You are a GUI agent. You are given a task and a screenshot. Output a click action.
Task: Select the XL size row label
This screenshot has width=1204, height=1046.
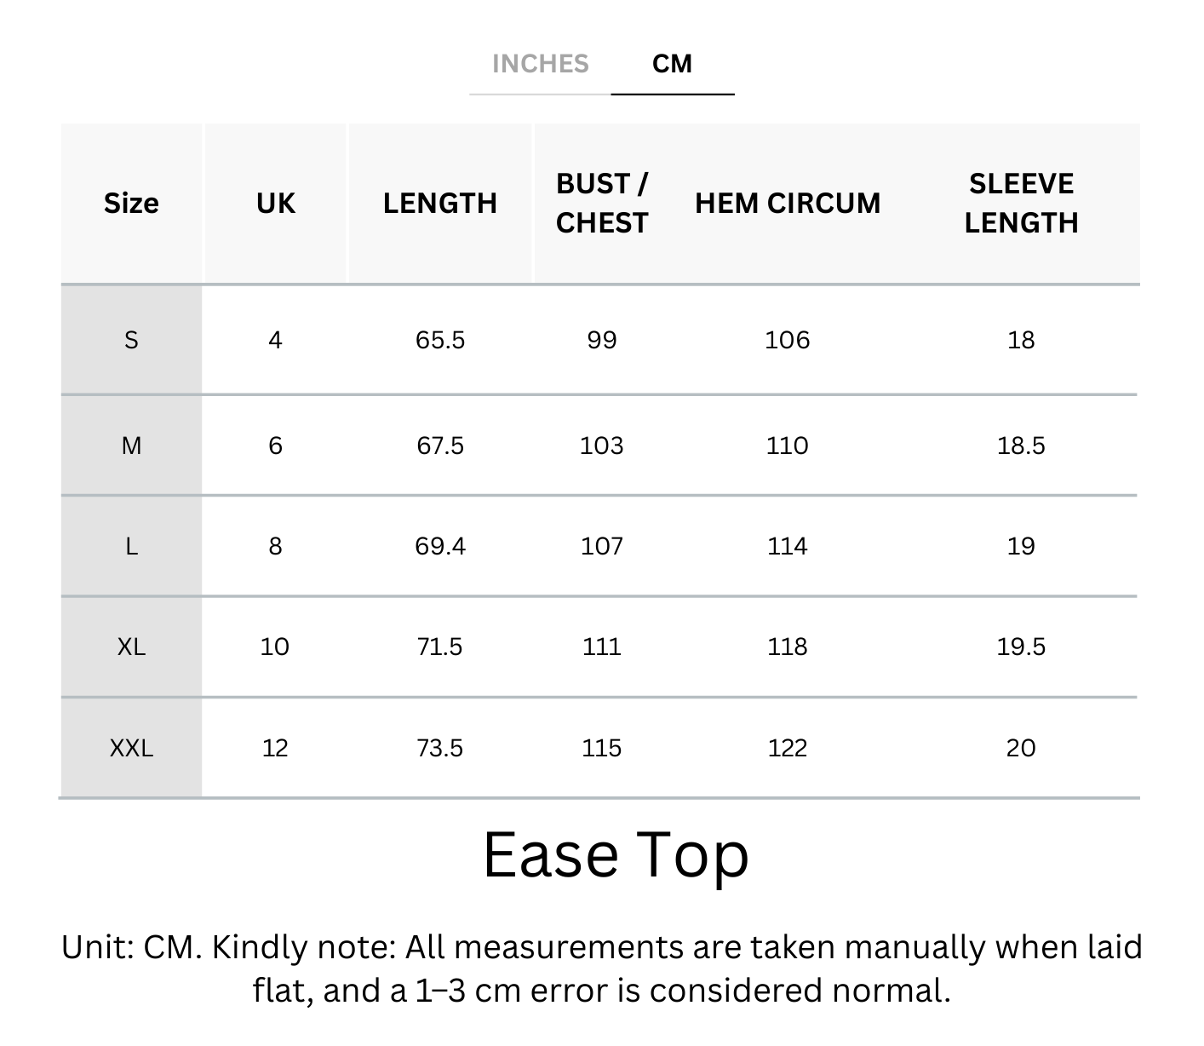[x=131, y=647]
